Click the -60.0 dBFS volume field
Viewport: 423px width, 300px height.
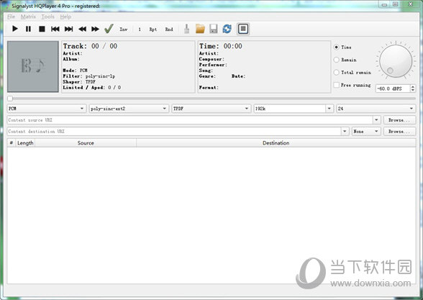(393, 88)
